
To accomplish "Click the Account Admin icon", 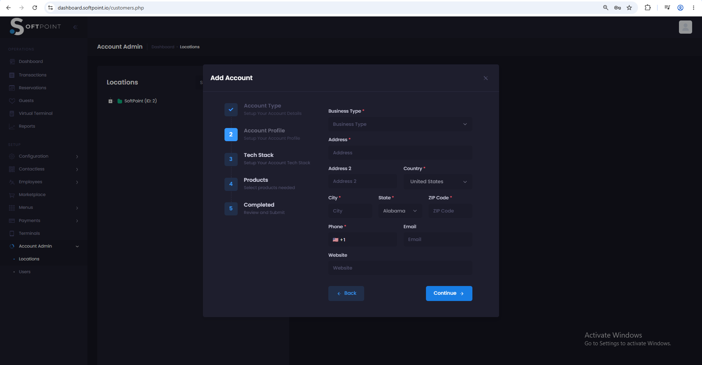I will [12, 246].
